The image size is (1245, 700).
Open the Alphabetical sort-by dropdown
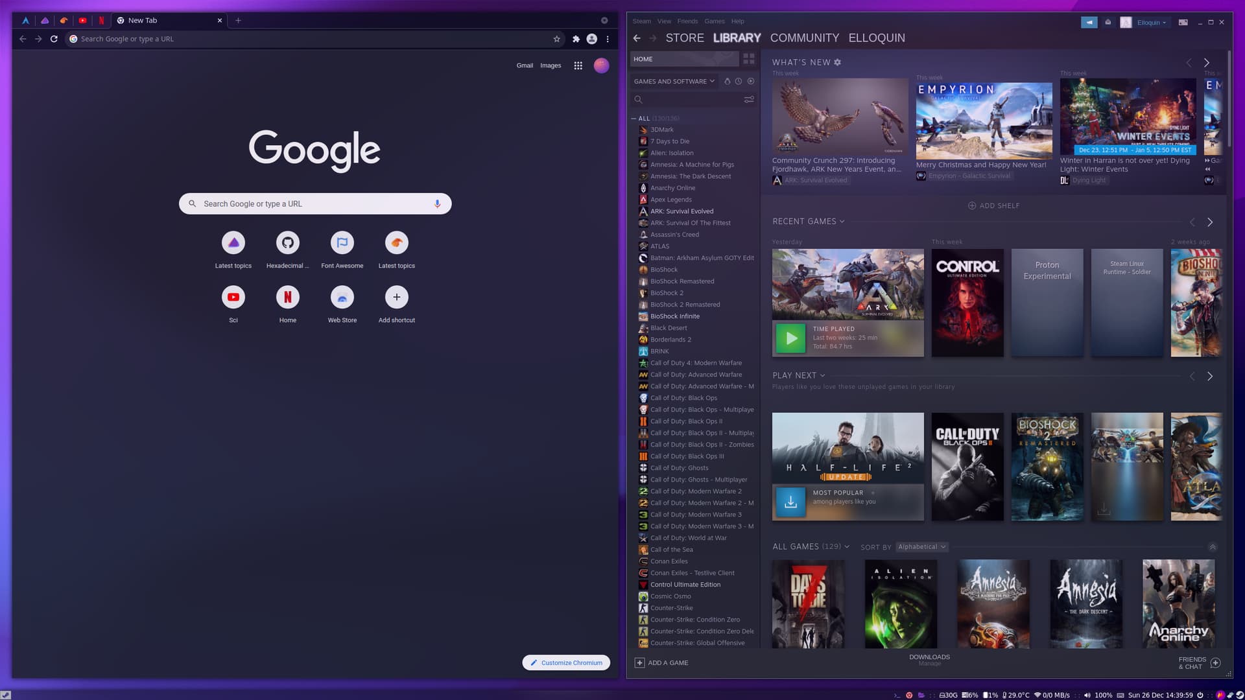click(921, 546)
